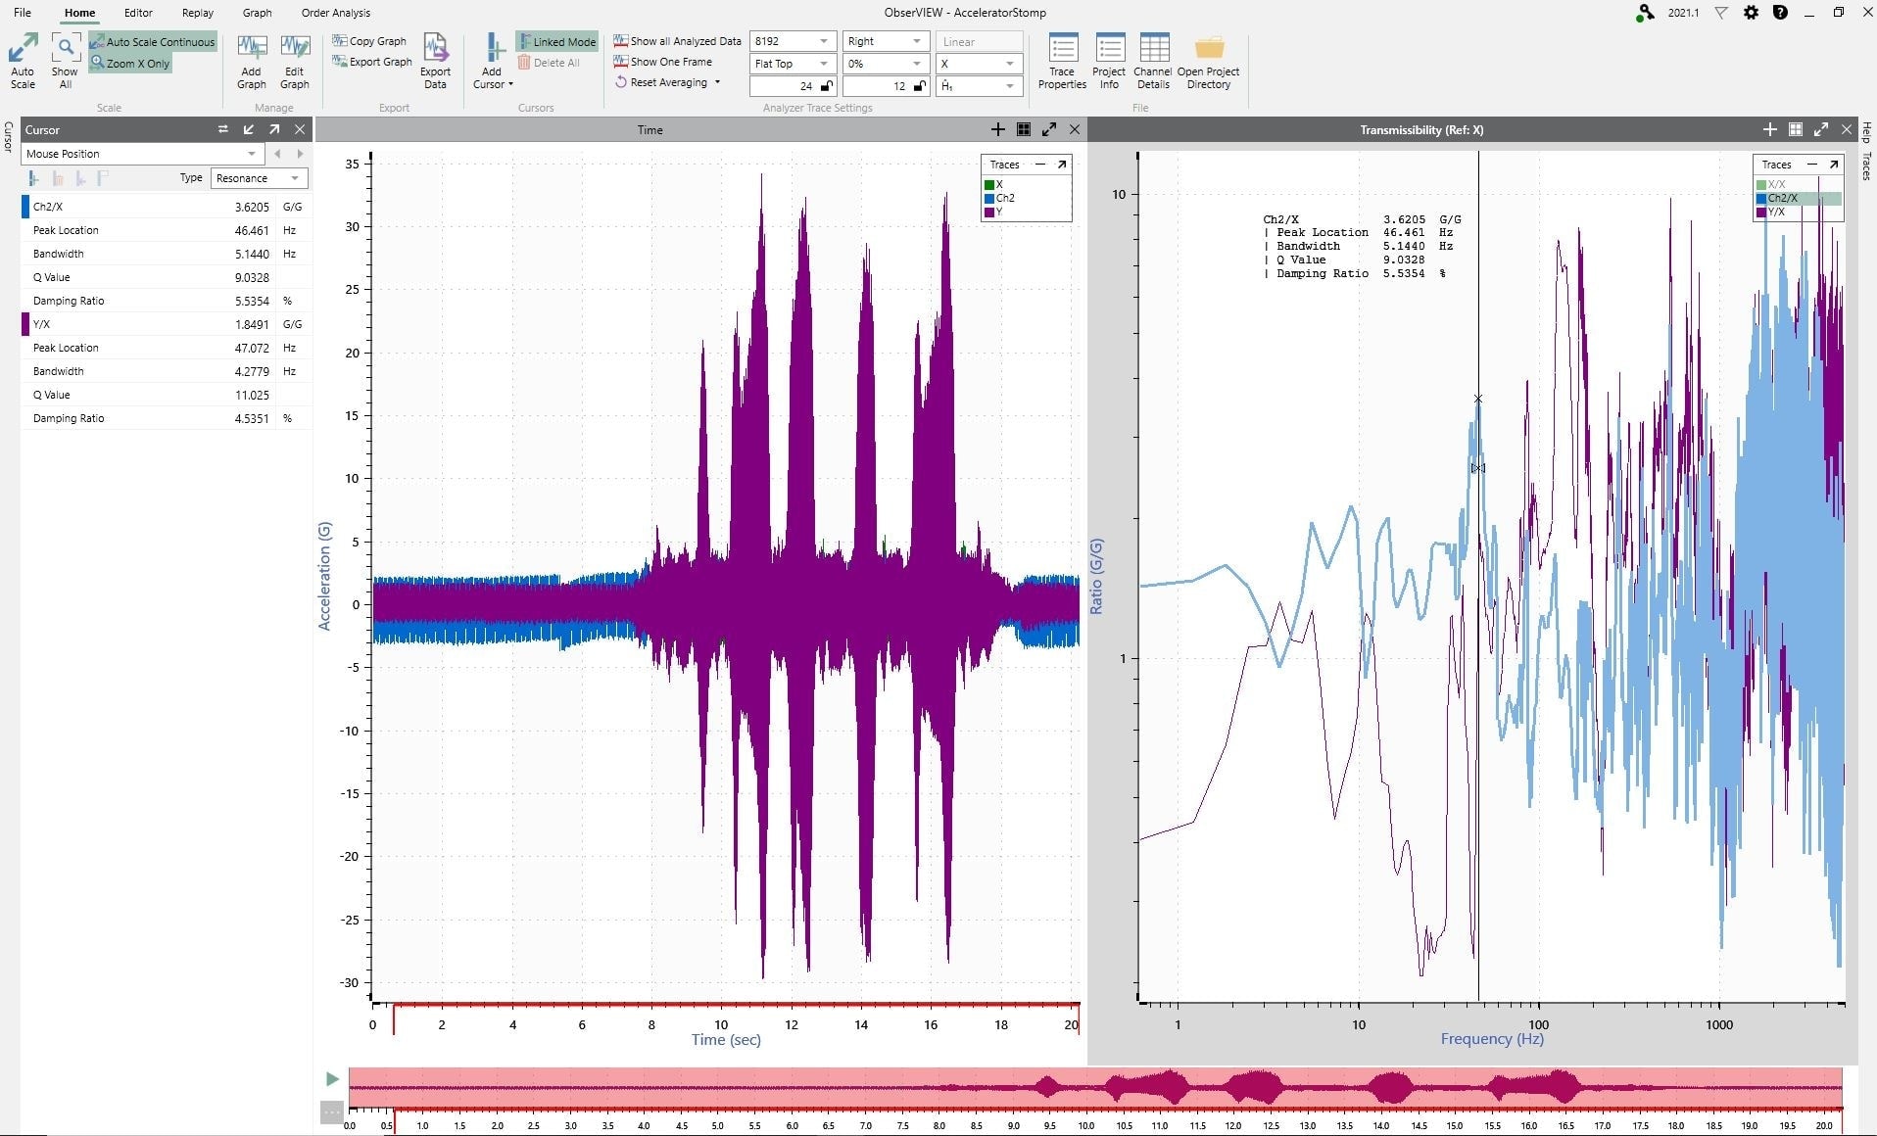Open the X reference channel dropdown

[x=979, y=64]
